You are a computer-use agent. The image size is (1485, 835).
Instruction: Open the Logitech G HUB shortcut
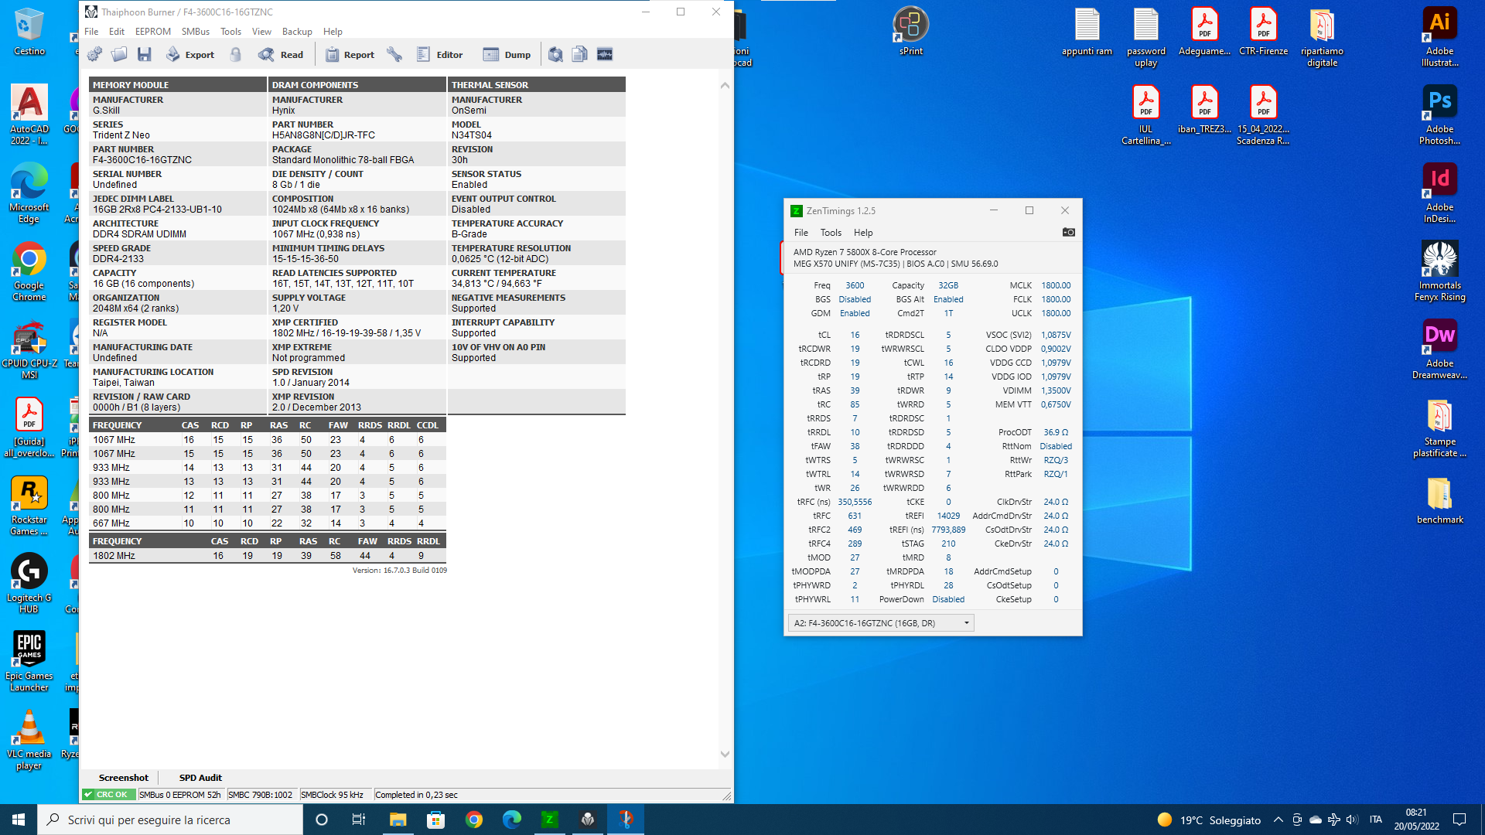29,584
